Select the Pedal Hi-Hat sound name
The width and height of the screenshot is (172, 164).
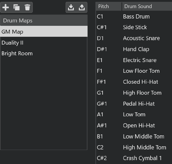click(x=139, y=104)
